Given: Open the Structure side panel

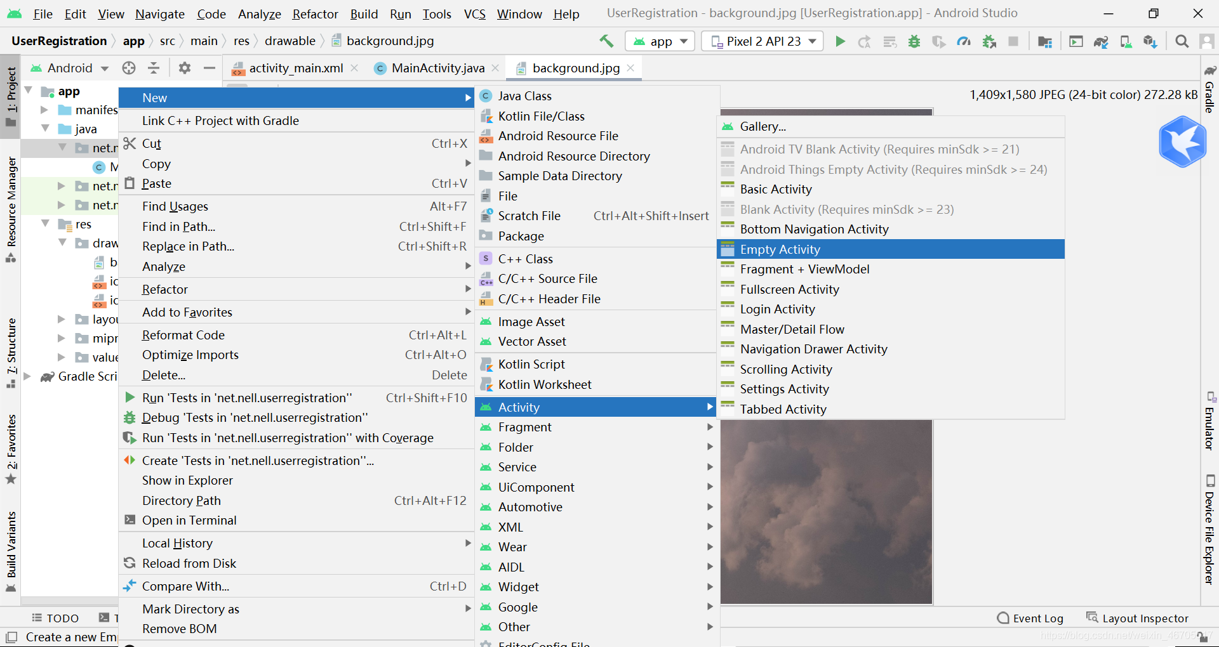Looking at the screenshot, I should pos(11,353).
